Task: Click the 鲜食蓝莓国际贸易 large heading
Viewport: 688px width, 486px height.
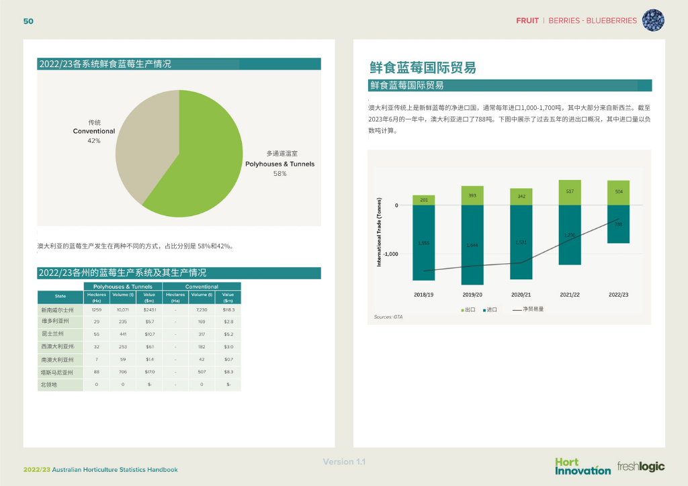Action: (423, 67)
